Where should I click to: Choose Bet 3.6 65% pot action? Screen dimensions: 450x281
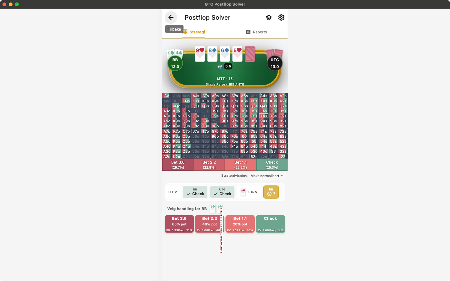[x=179, y=224]
